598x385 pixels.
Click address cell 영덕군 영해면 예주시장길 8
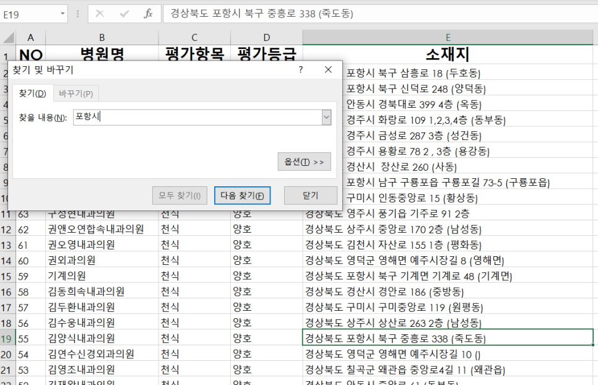click(x=448, y=261)
